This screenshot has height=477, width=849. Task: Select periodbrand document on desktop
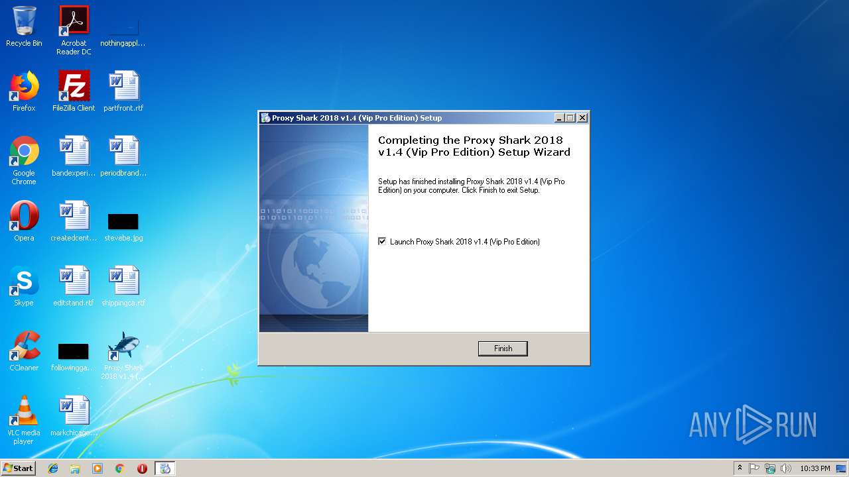123,156
